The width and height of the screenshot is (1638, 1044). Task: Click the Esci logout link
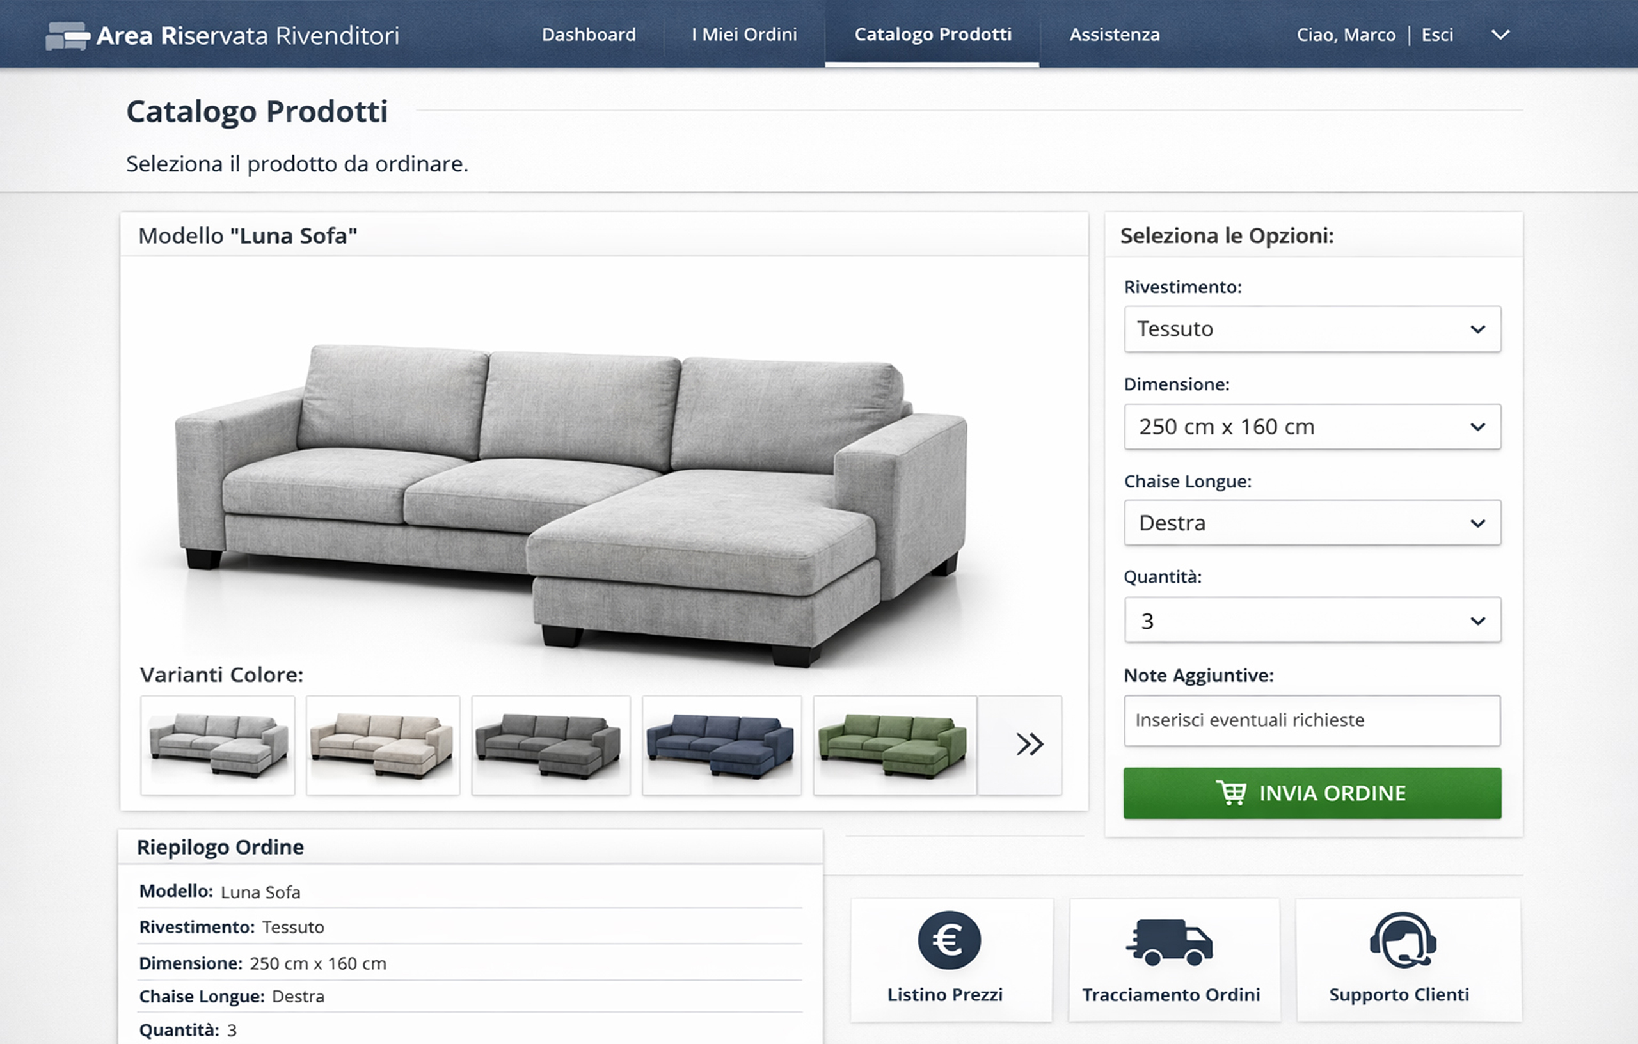(1436, 35)
